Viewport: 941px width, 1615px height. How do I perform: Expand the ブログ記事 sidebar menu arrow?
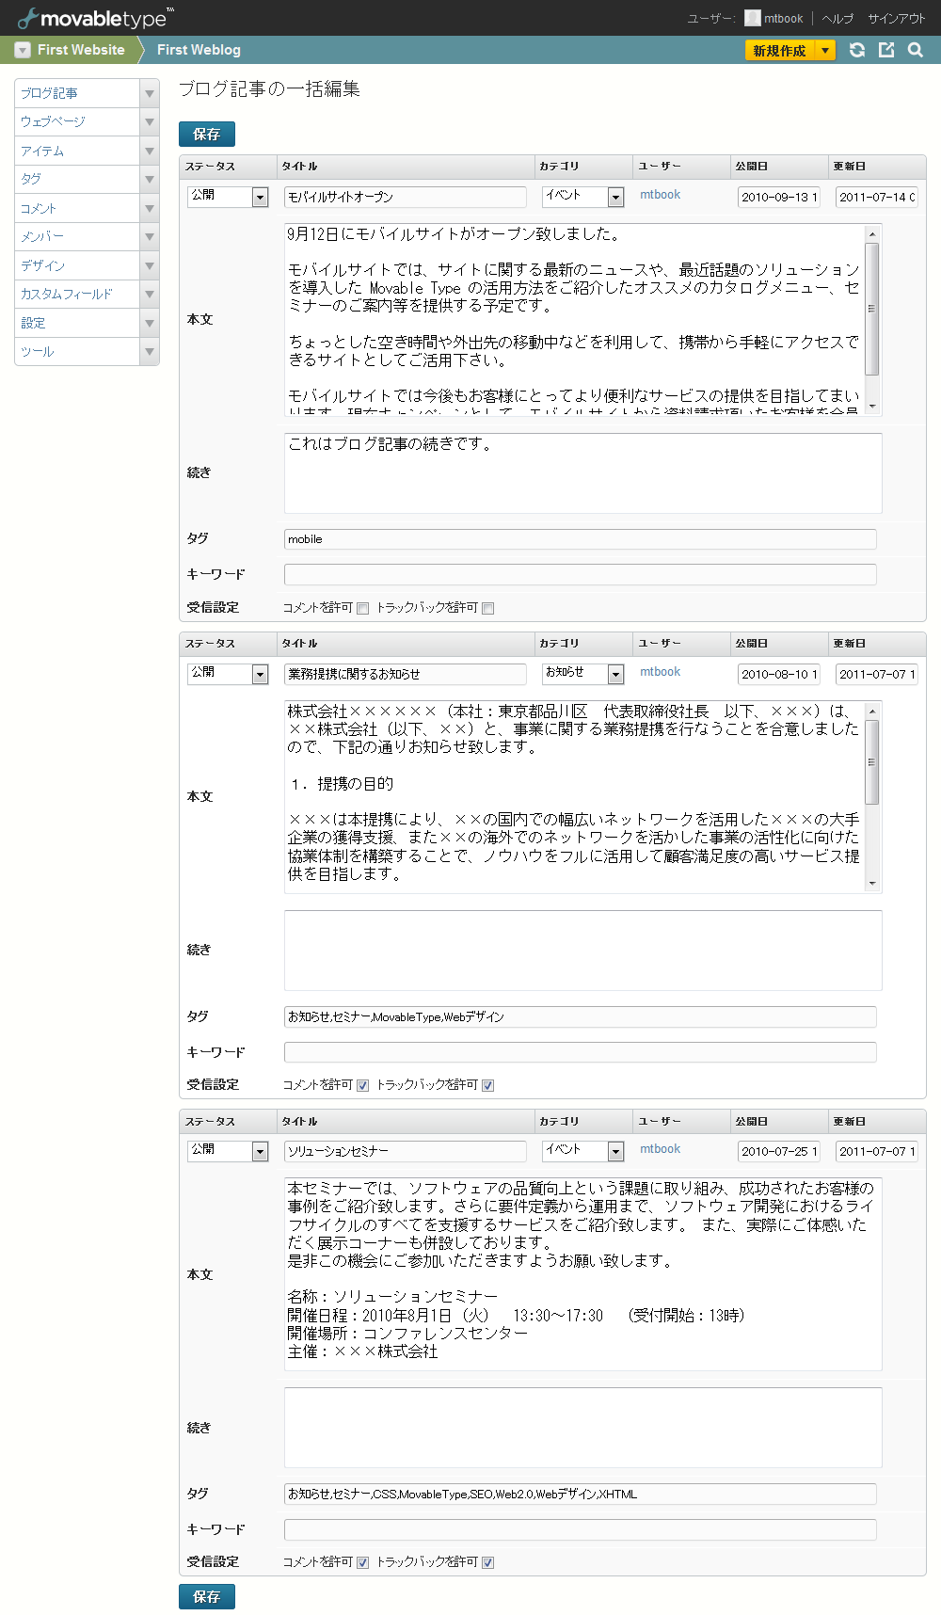(x=149, y=93)
